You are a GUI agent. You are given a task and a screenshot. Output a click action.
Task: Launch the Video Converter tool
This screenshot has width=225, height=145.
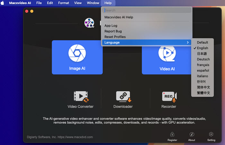pos(80,100)
